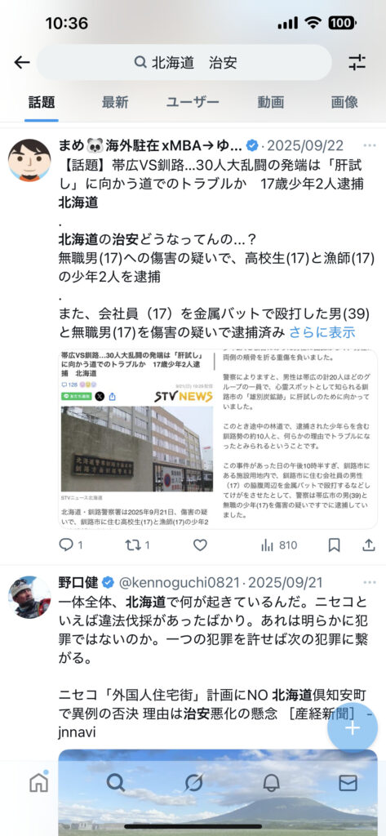Viewport: 386px width, 836px height.
Task: Bookmark the 帯広VS釧路 post
Action: point(334,545)
